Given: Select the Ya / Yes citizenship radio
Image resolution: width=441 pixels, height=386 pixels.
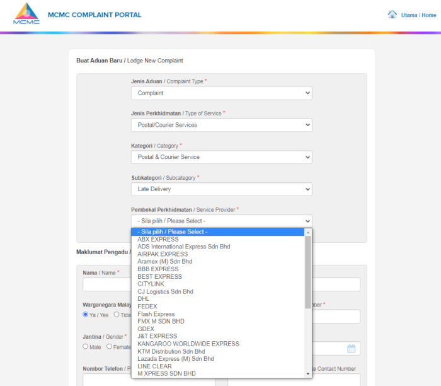Looking at the screenshot, I should pos(86,315).
